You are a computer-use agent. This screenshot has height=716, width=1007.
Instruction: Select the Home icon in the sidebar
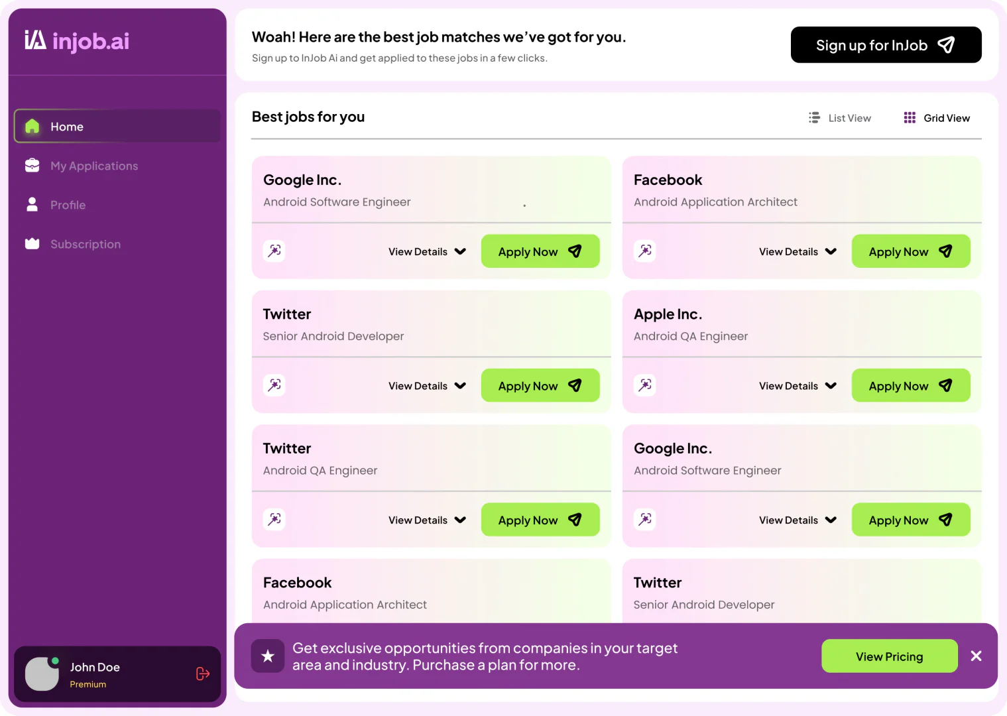coord(32,126)
